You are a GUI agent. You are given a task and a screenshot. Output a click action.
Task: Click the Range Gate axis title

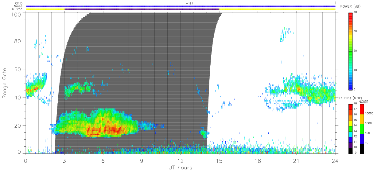click(x=5, y=83)
